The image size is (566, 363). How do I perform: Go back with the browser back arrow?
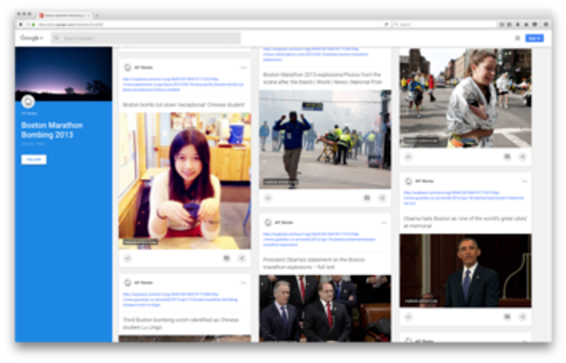(20, 24)
